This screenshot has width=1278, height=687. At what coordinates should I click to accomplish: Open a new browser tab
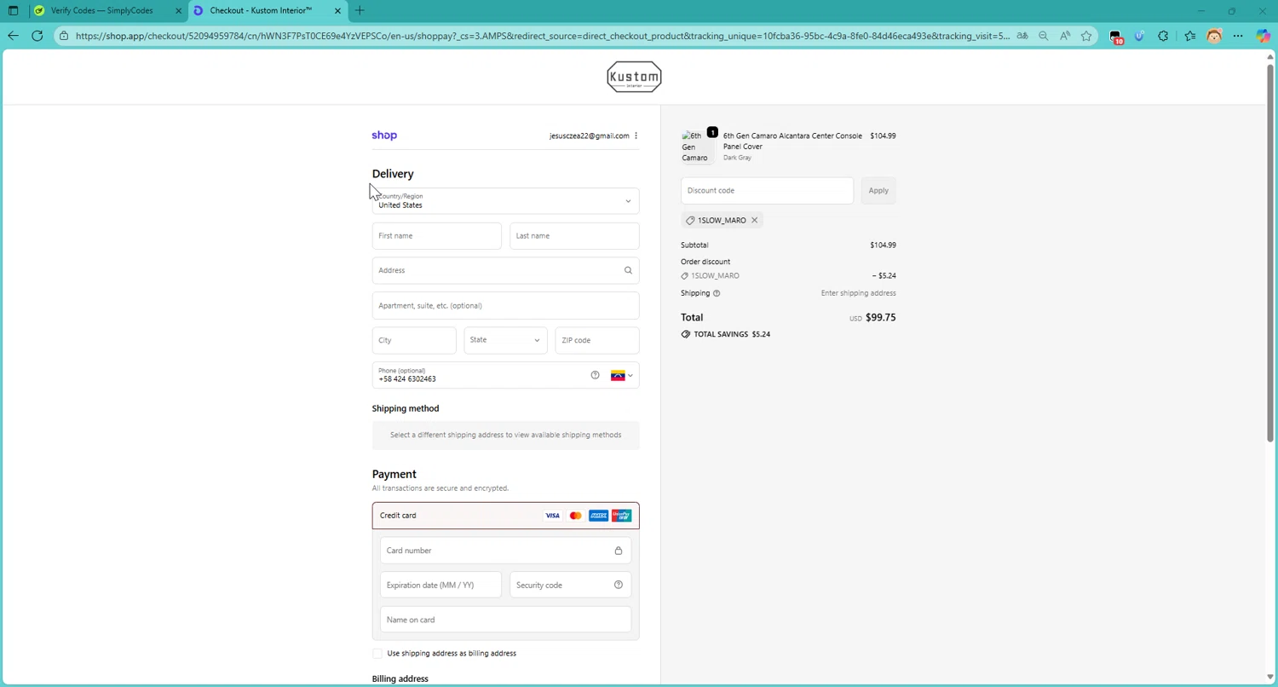pyautogui.click(x=360, y=11)
